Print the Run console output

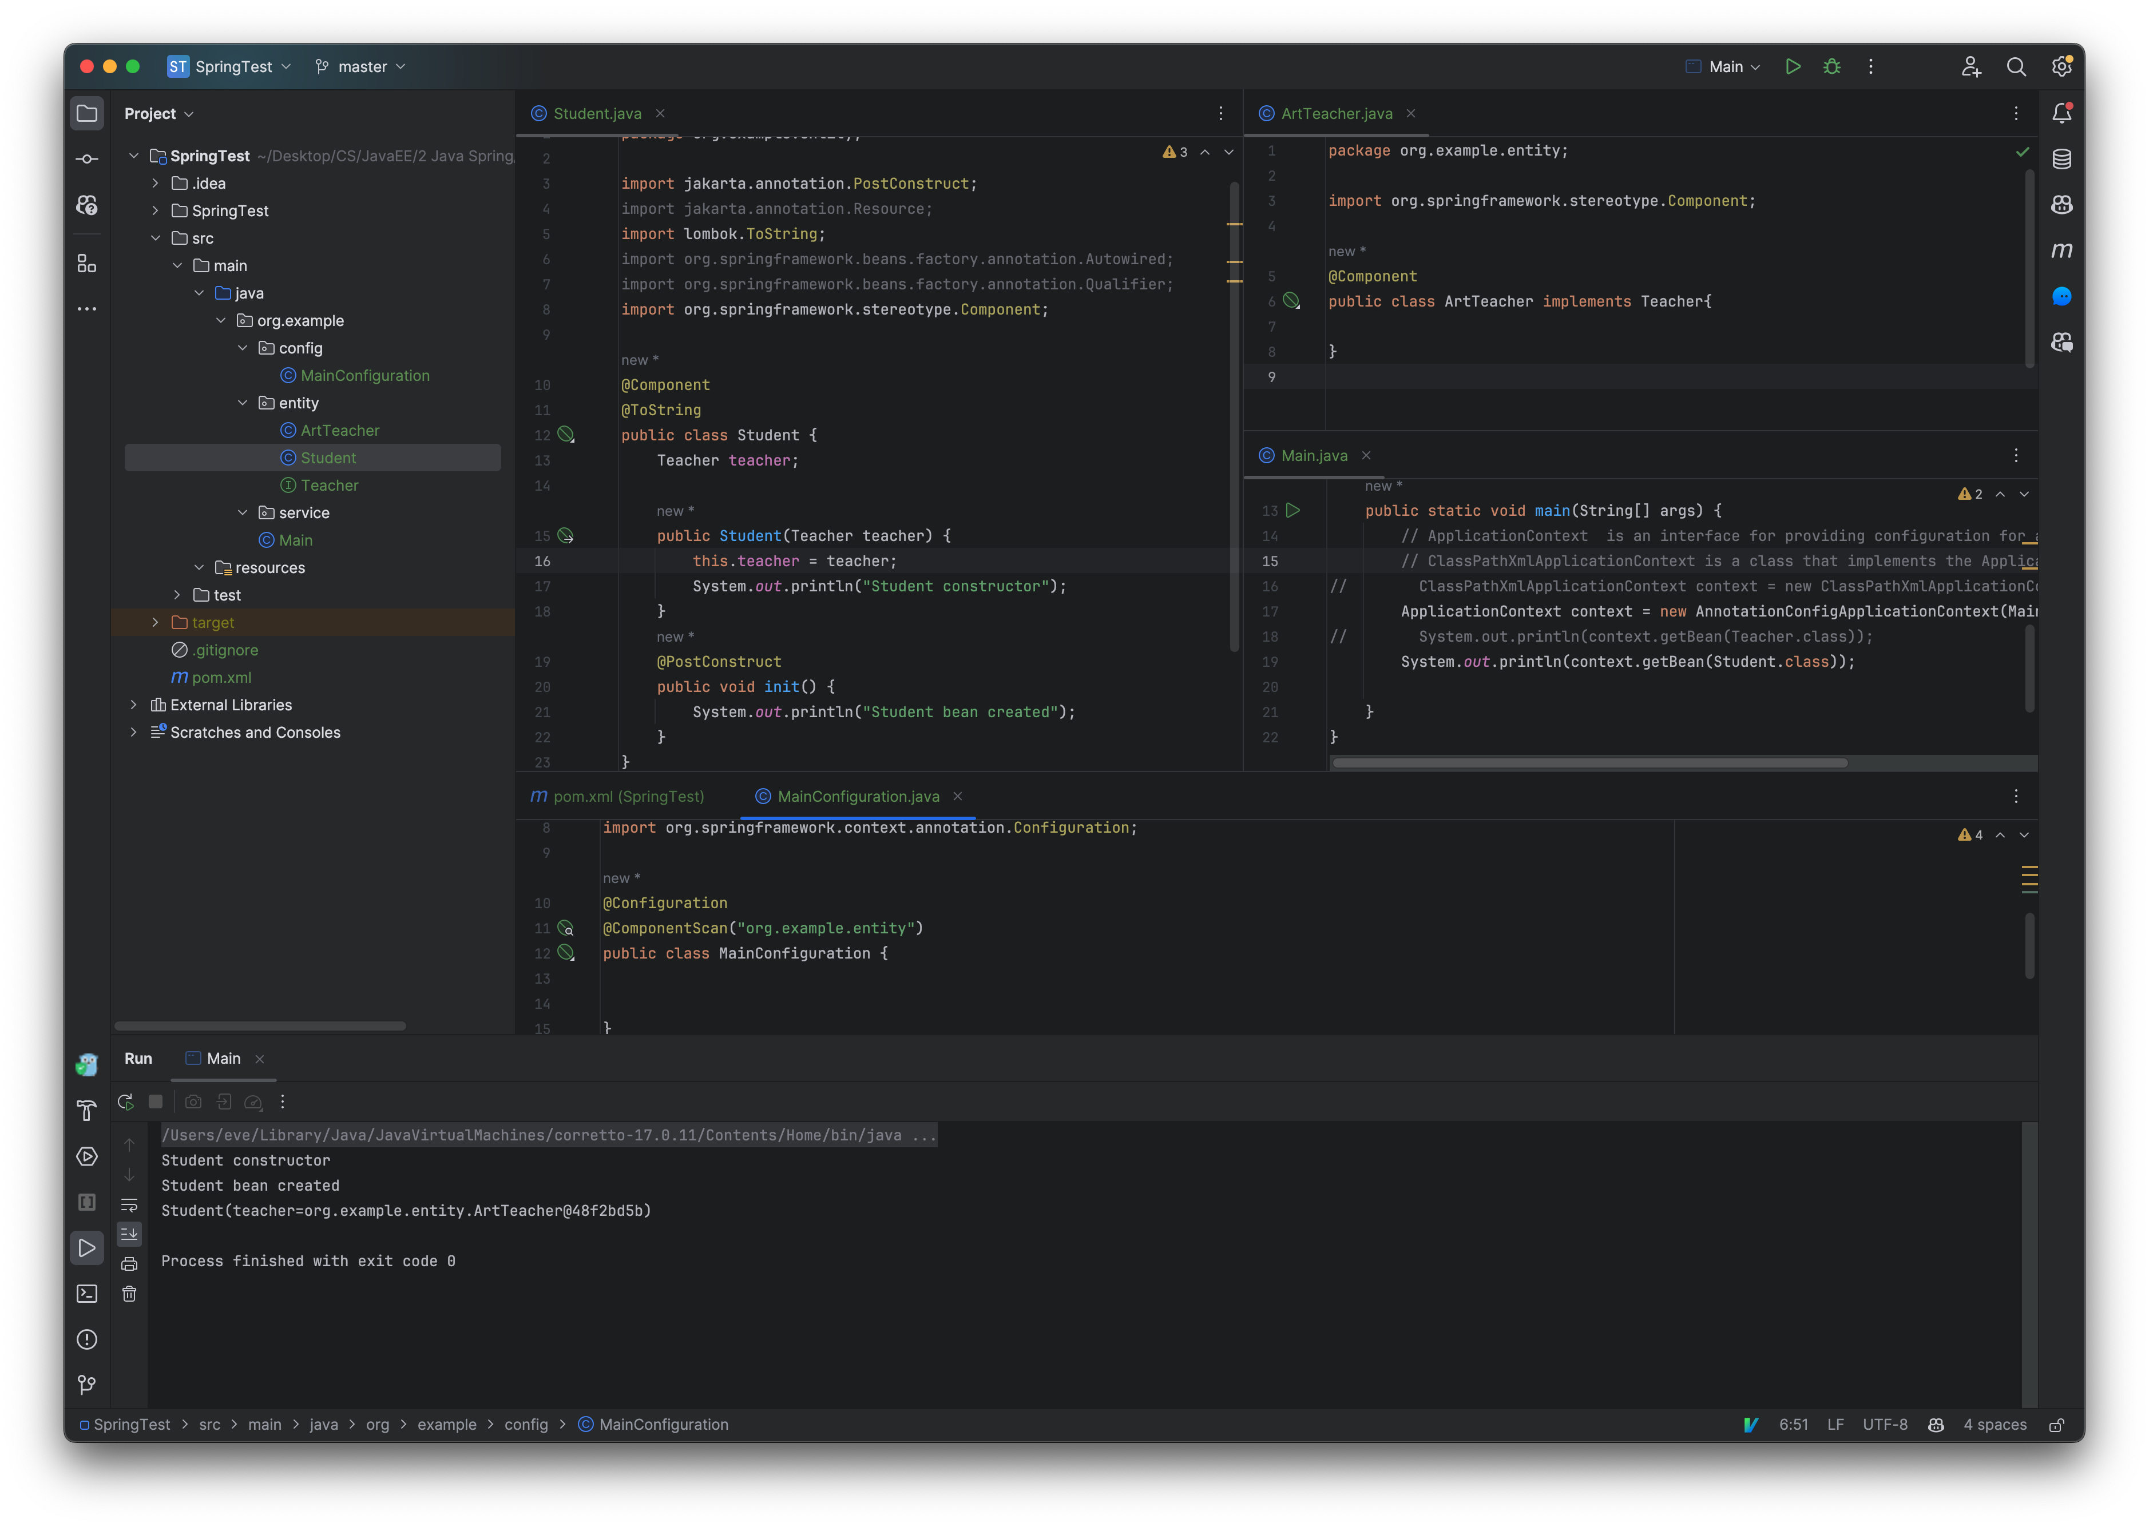click(130, 1264)
